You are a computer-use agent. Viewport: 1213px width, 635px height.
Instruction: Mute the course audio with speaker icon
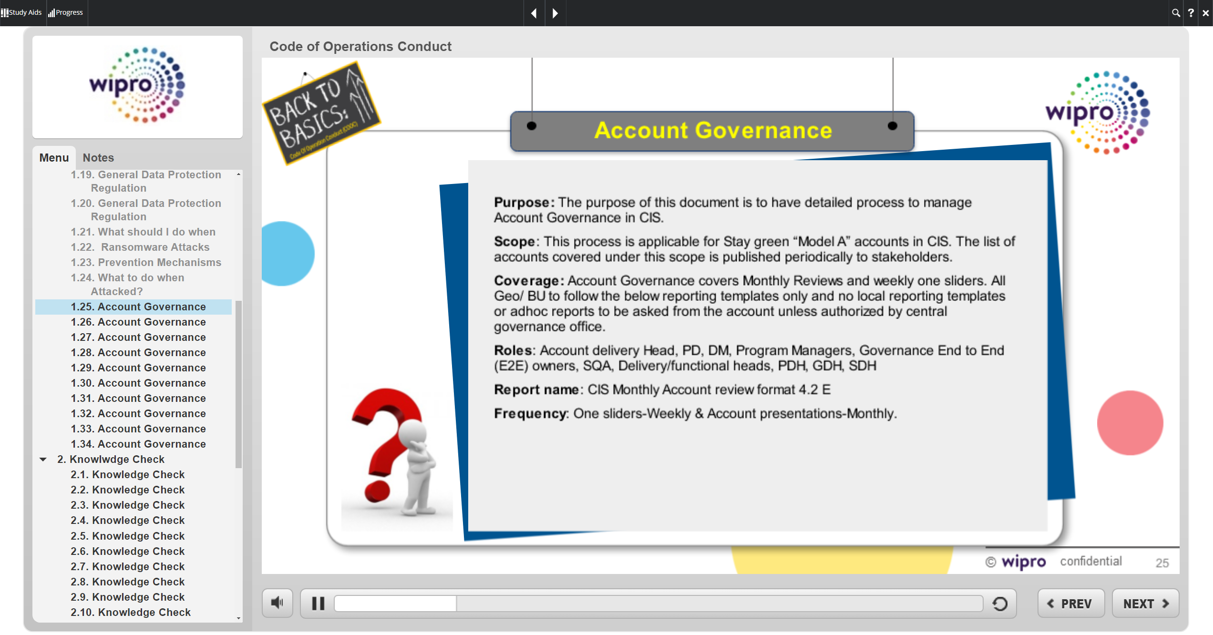277,603
